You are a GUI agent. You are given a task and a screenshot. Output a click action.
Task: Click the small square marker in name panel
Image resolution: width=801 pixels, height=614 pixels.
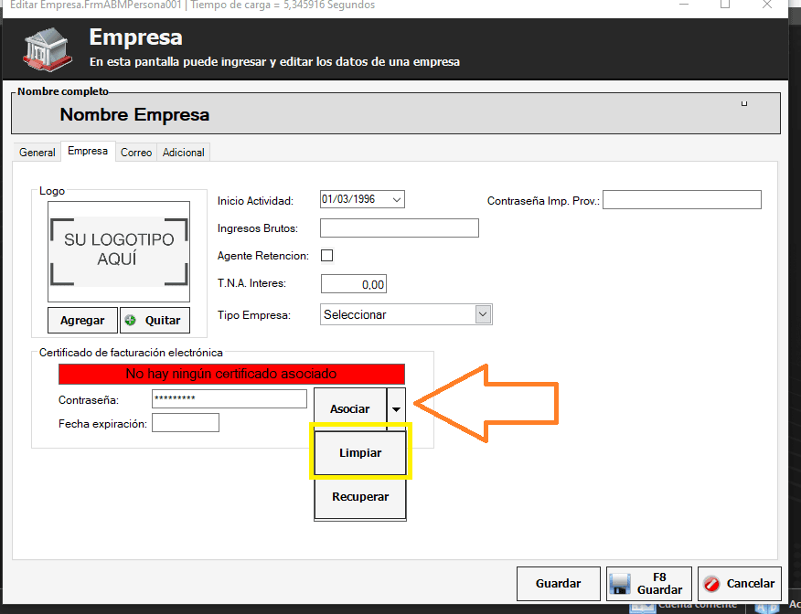click(x=744, y=103)
